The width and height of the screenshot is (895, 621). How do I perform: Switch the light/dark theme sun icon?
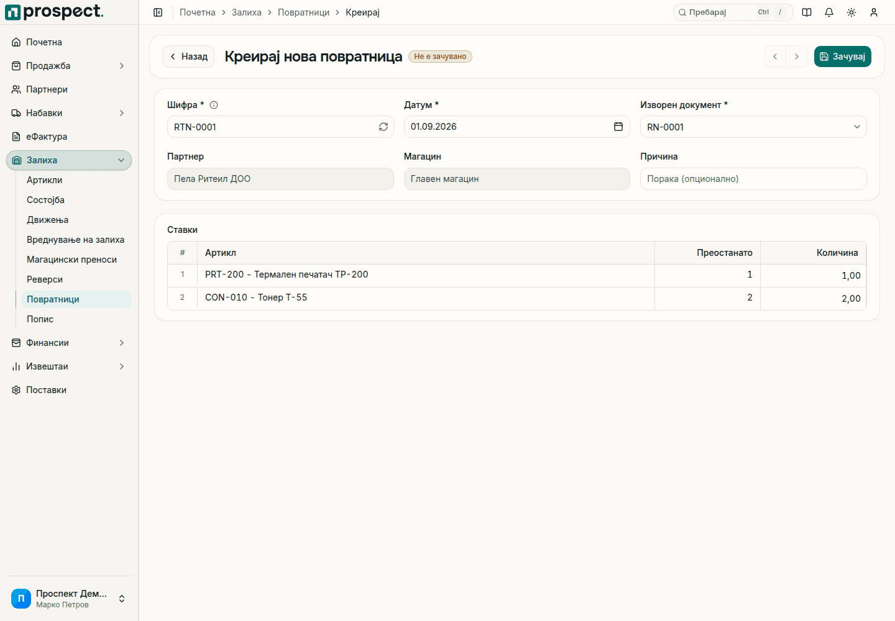851,12
